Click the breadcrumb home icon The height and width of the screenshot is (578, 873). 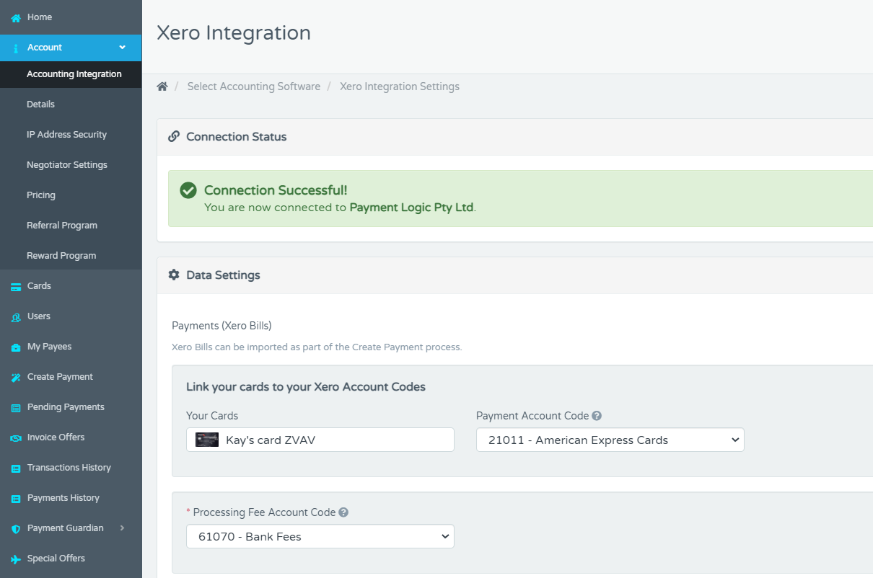coord(162,86)
